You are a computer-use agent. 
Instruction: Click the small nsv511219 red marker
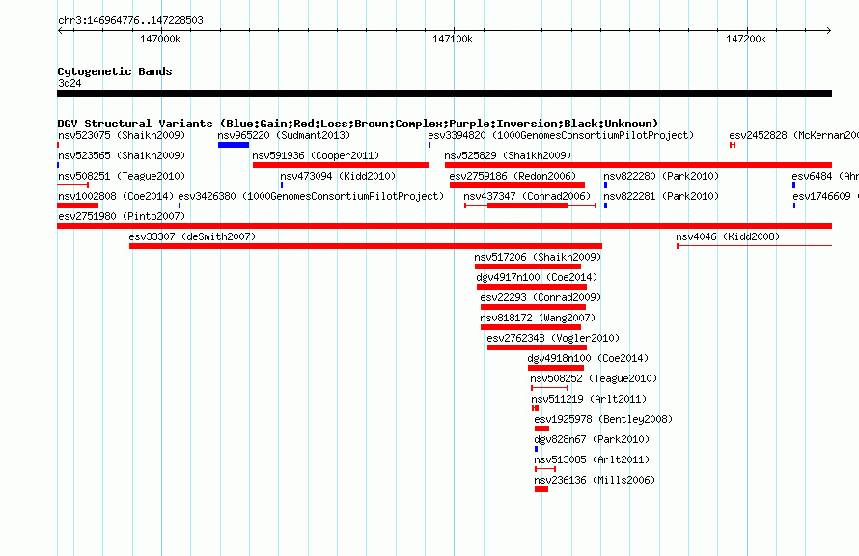[x=536, y=408]
